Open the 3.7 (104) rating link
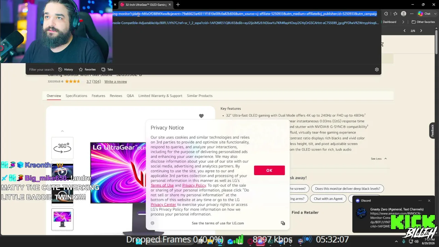439x247 pixels. (94, 82)
